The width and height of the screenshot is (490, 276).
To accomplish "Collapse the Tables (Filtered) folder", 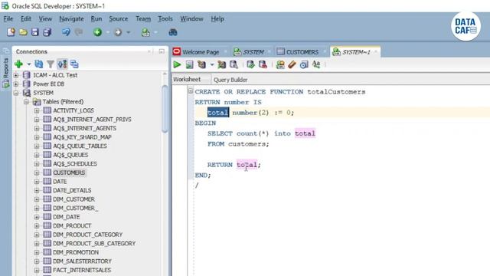I will pyautogui.click(x=26, y=102).
